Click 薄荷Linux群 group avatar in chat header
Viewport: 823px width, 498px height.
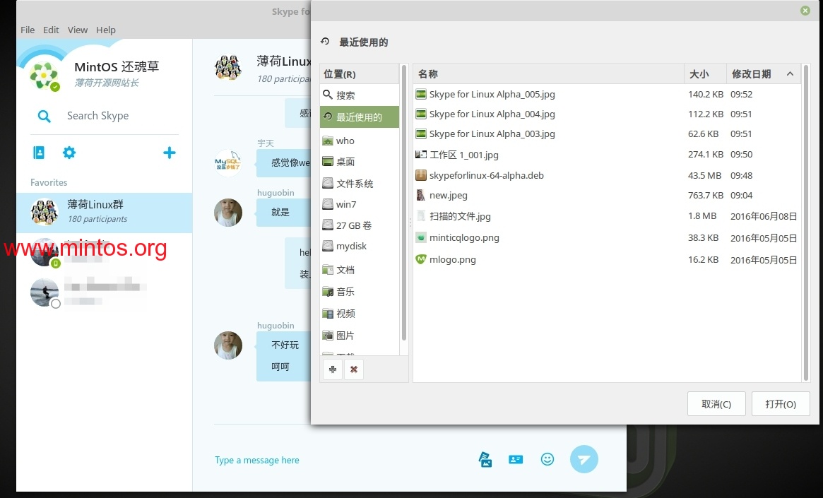point(228,68)
